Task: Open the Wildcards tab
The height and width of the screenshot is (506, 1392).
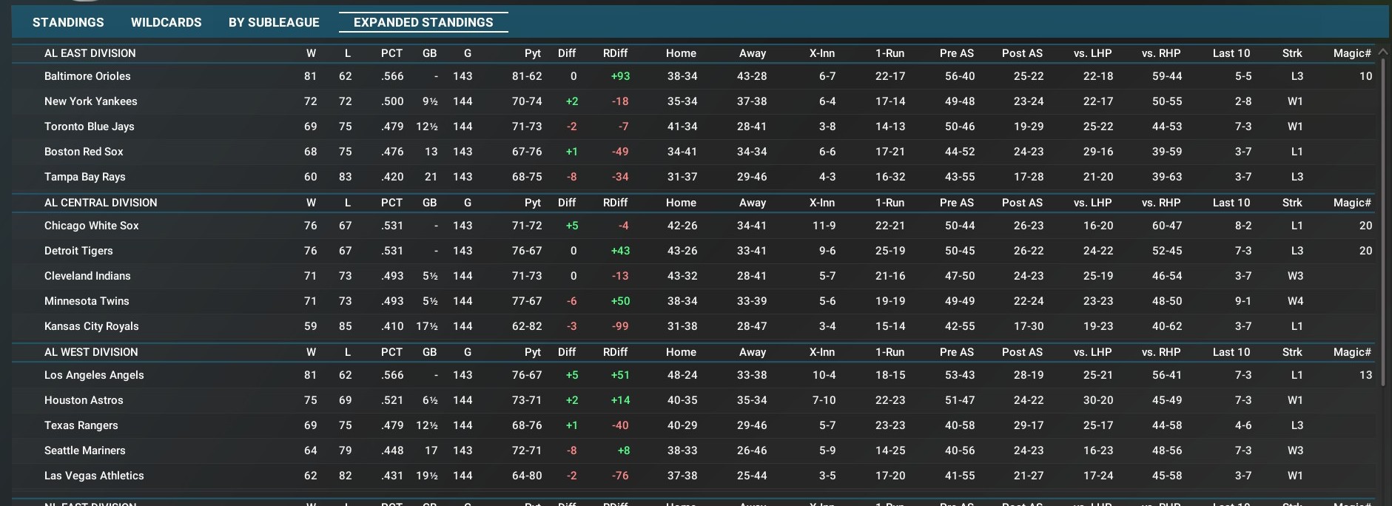Action: click(x=166, y=22)
